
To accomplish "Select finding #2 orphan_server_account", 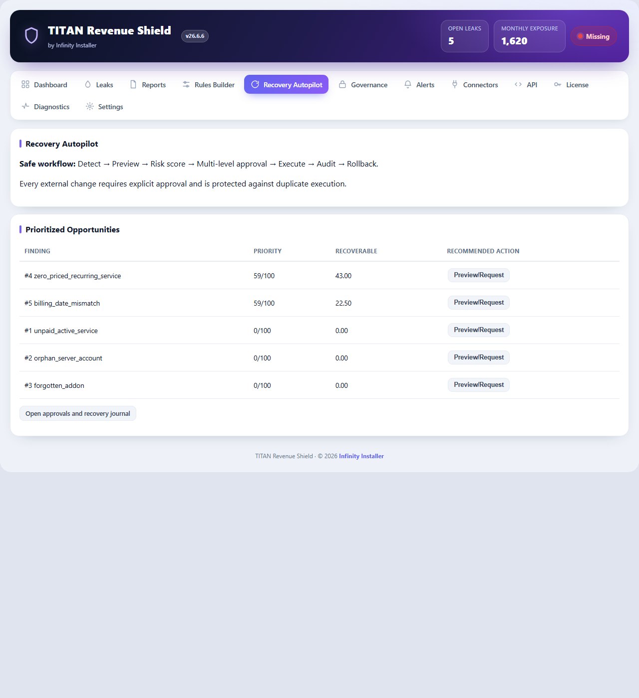I will (x=63, y=358).
